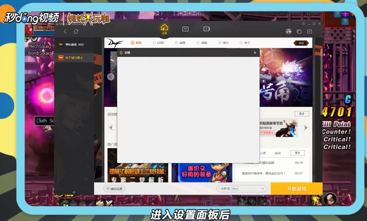
Task: Open the game store bag icon
Action: pos(186,29)
